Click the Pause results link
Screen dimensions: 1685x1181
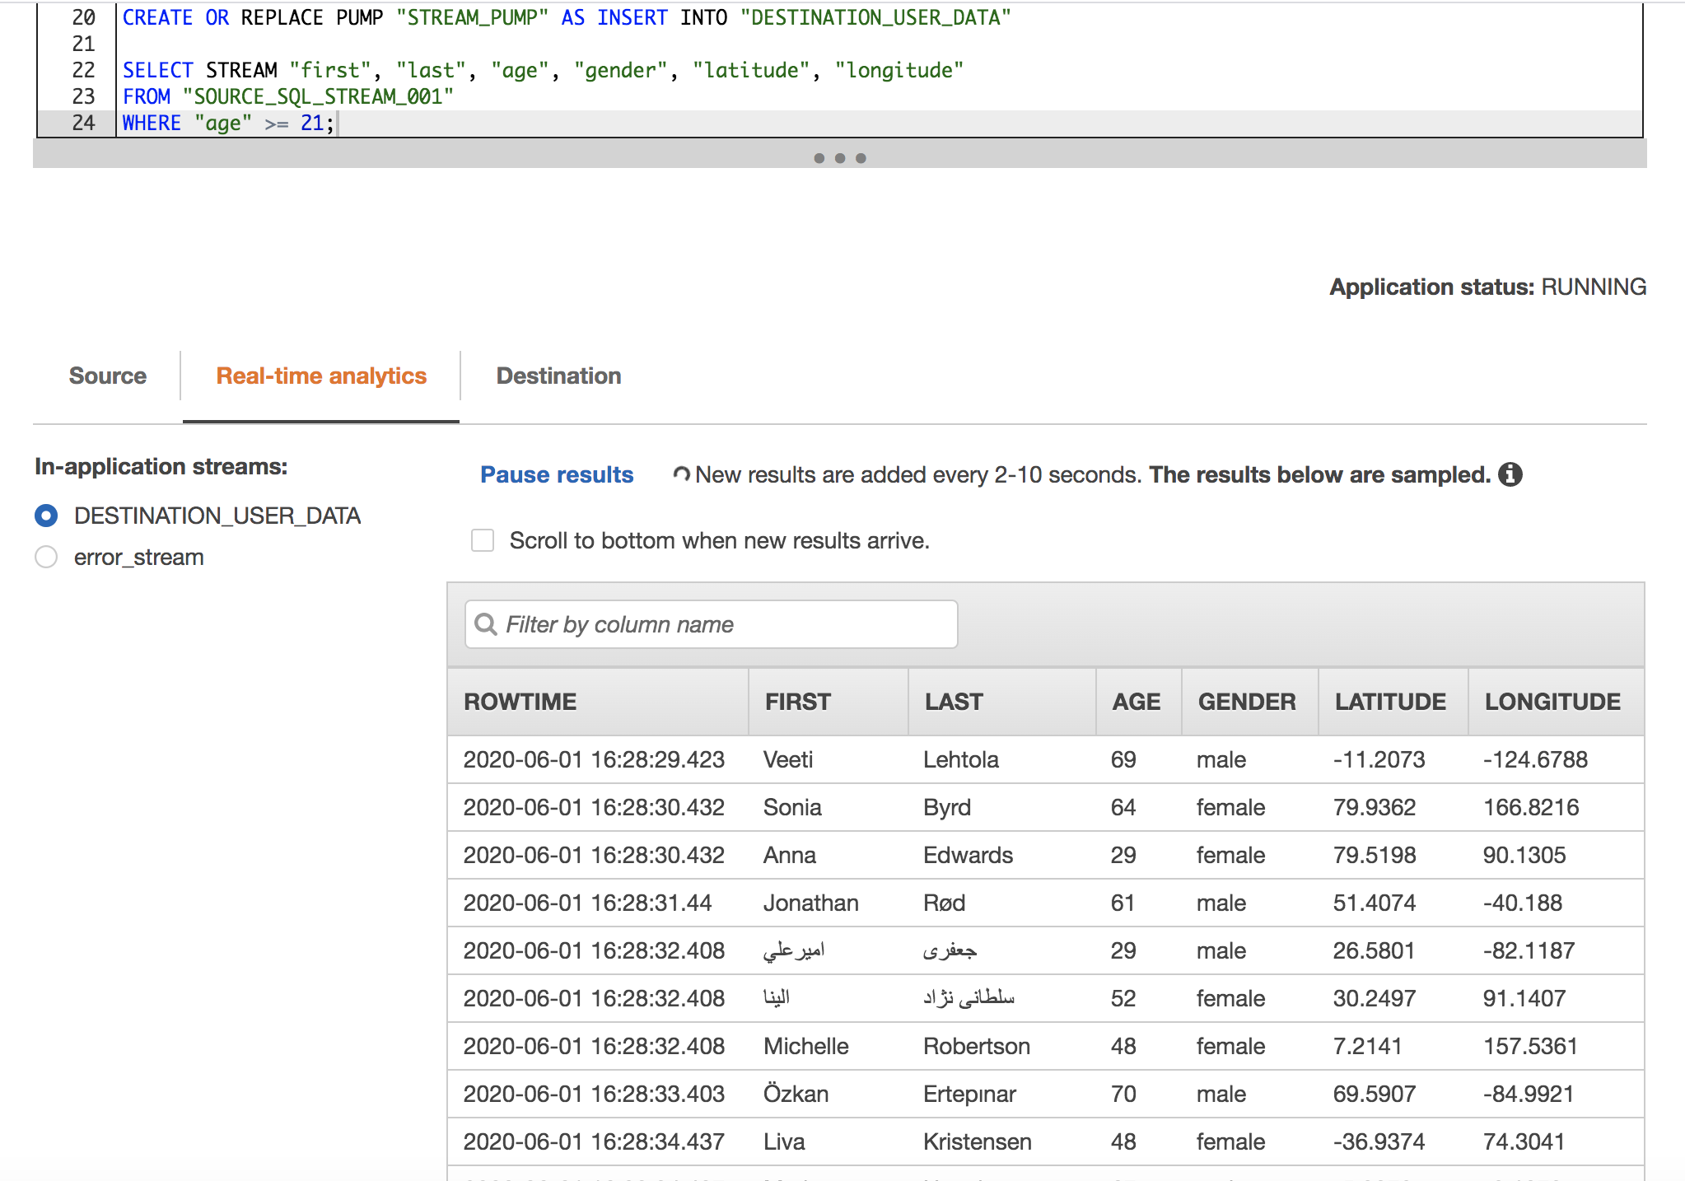(x=557, y=474)
